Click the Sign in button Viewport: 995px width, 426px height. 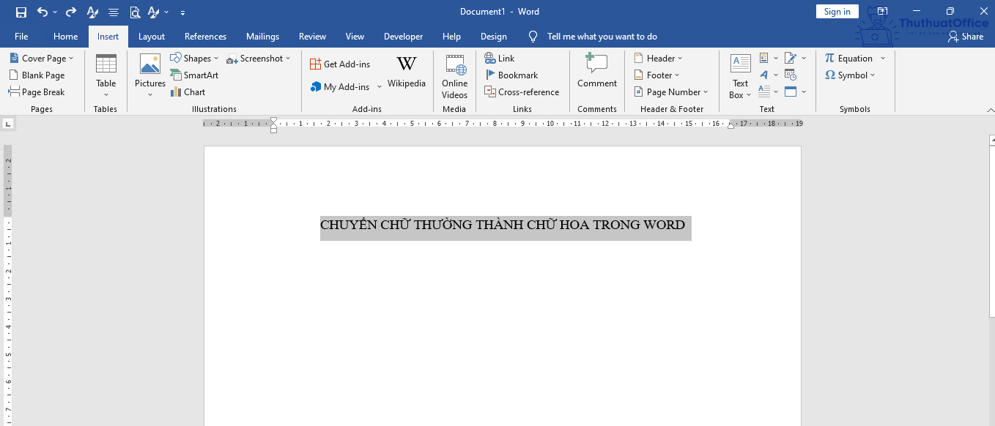pyautogui.click(x=837, y=11)
